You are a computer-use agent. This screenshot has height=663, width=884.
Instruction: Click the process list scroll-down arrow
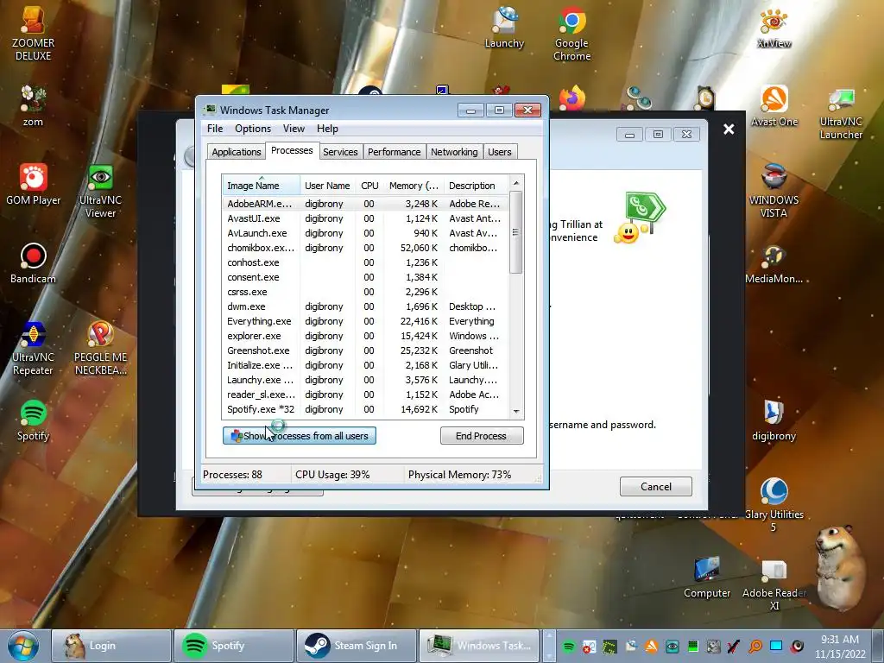(516, 412)
